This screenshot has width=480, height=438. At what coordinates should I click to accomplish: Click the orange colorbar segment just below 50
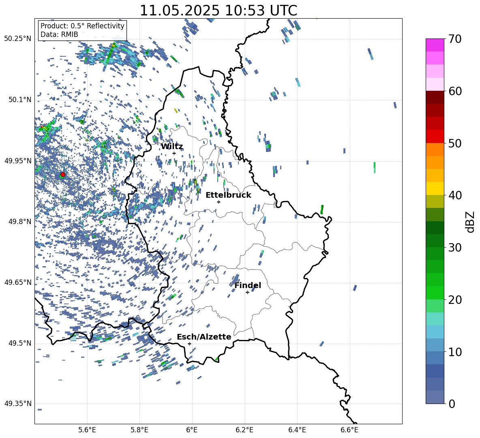click(435, 150)
